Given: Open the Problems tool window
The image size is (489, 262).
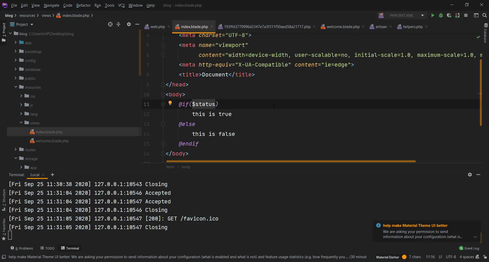Looking at the screenshot, I should (x=22, y=248).
